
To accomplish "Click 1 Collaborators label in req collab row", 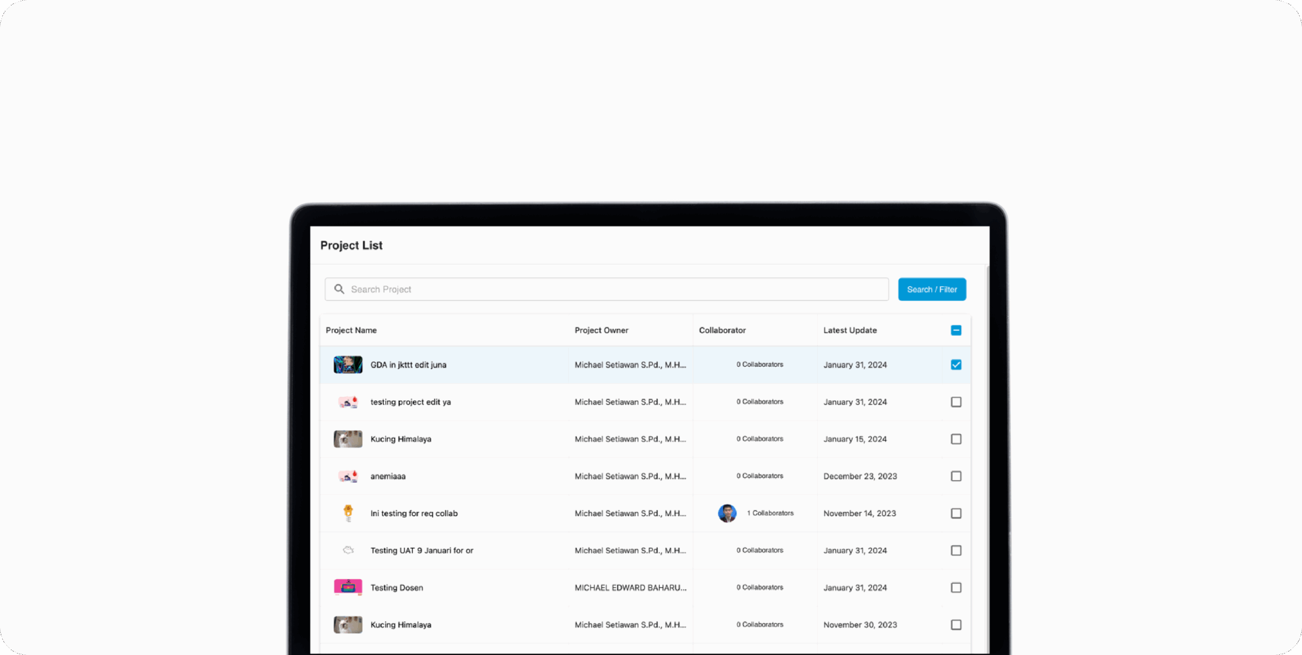I will coord(770,513).
